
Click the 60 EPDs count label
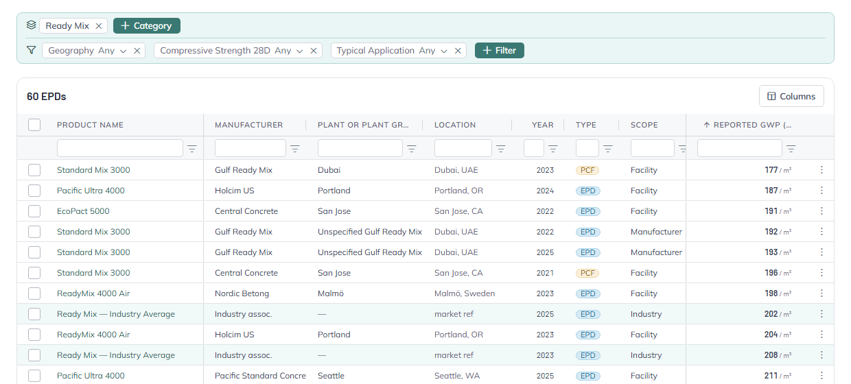coord(47,97)
